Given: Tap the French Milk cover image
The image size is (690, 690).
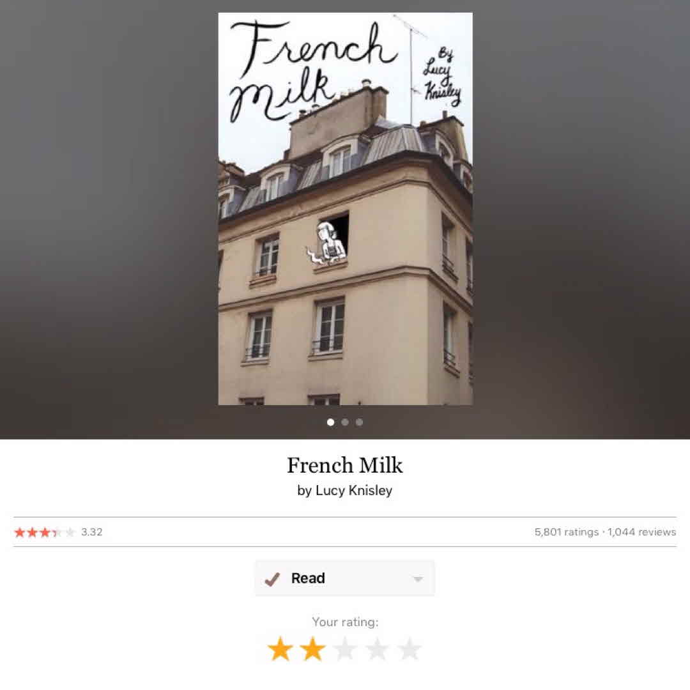Looking at the screenshot, I should tap(346, 208).
